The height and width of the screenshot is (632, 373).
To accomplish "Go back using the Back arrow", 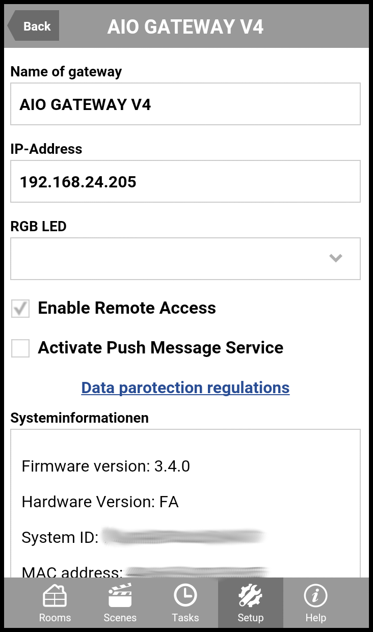I will tap(33, 26).
